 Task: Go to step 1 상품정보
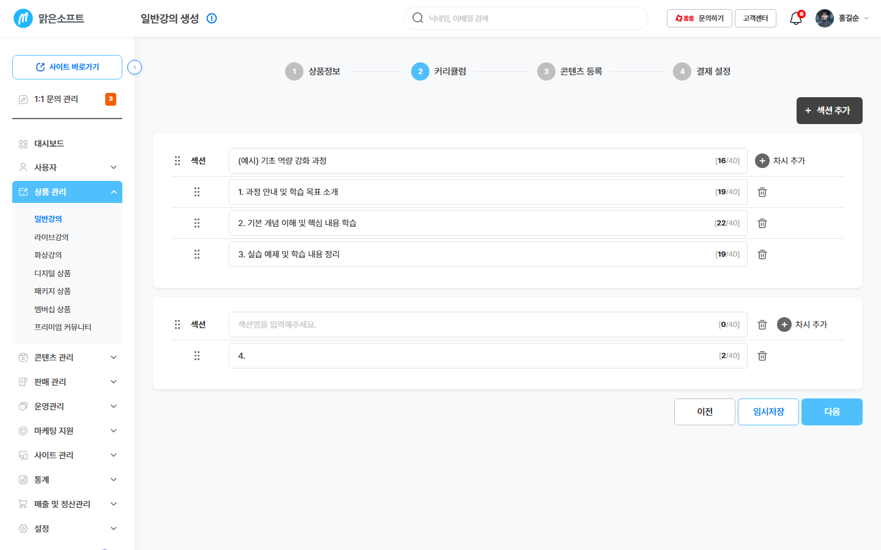pyautogui.click(x=313, y=71)
